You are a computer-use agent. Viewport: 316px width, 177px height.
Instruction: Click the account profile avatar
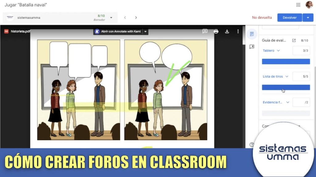pyautogui.click(x=309, y=5)
